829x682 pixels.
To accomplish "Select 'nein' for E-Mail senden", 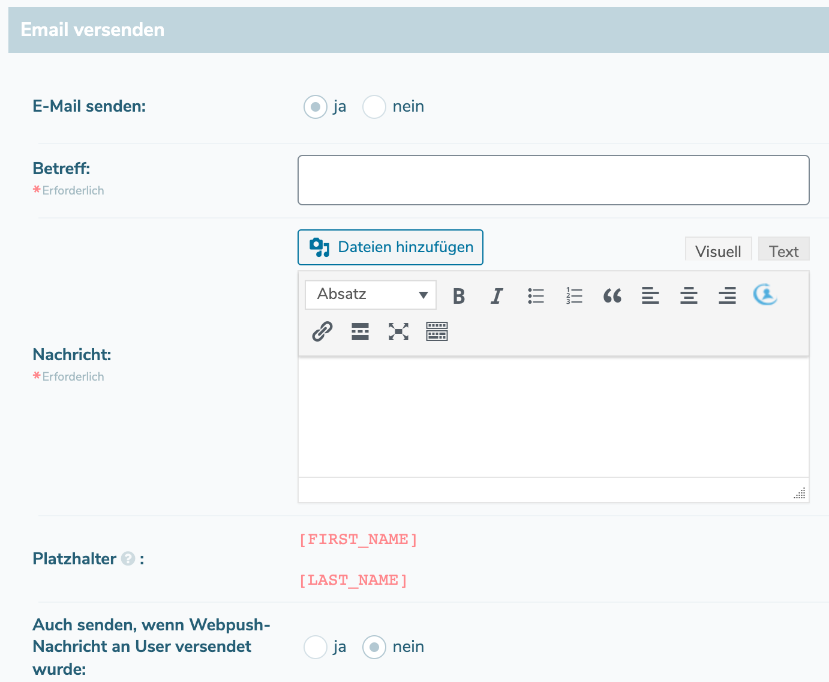I will 374,107.
